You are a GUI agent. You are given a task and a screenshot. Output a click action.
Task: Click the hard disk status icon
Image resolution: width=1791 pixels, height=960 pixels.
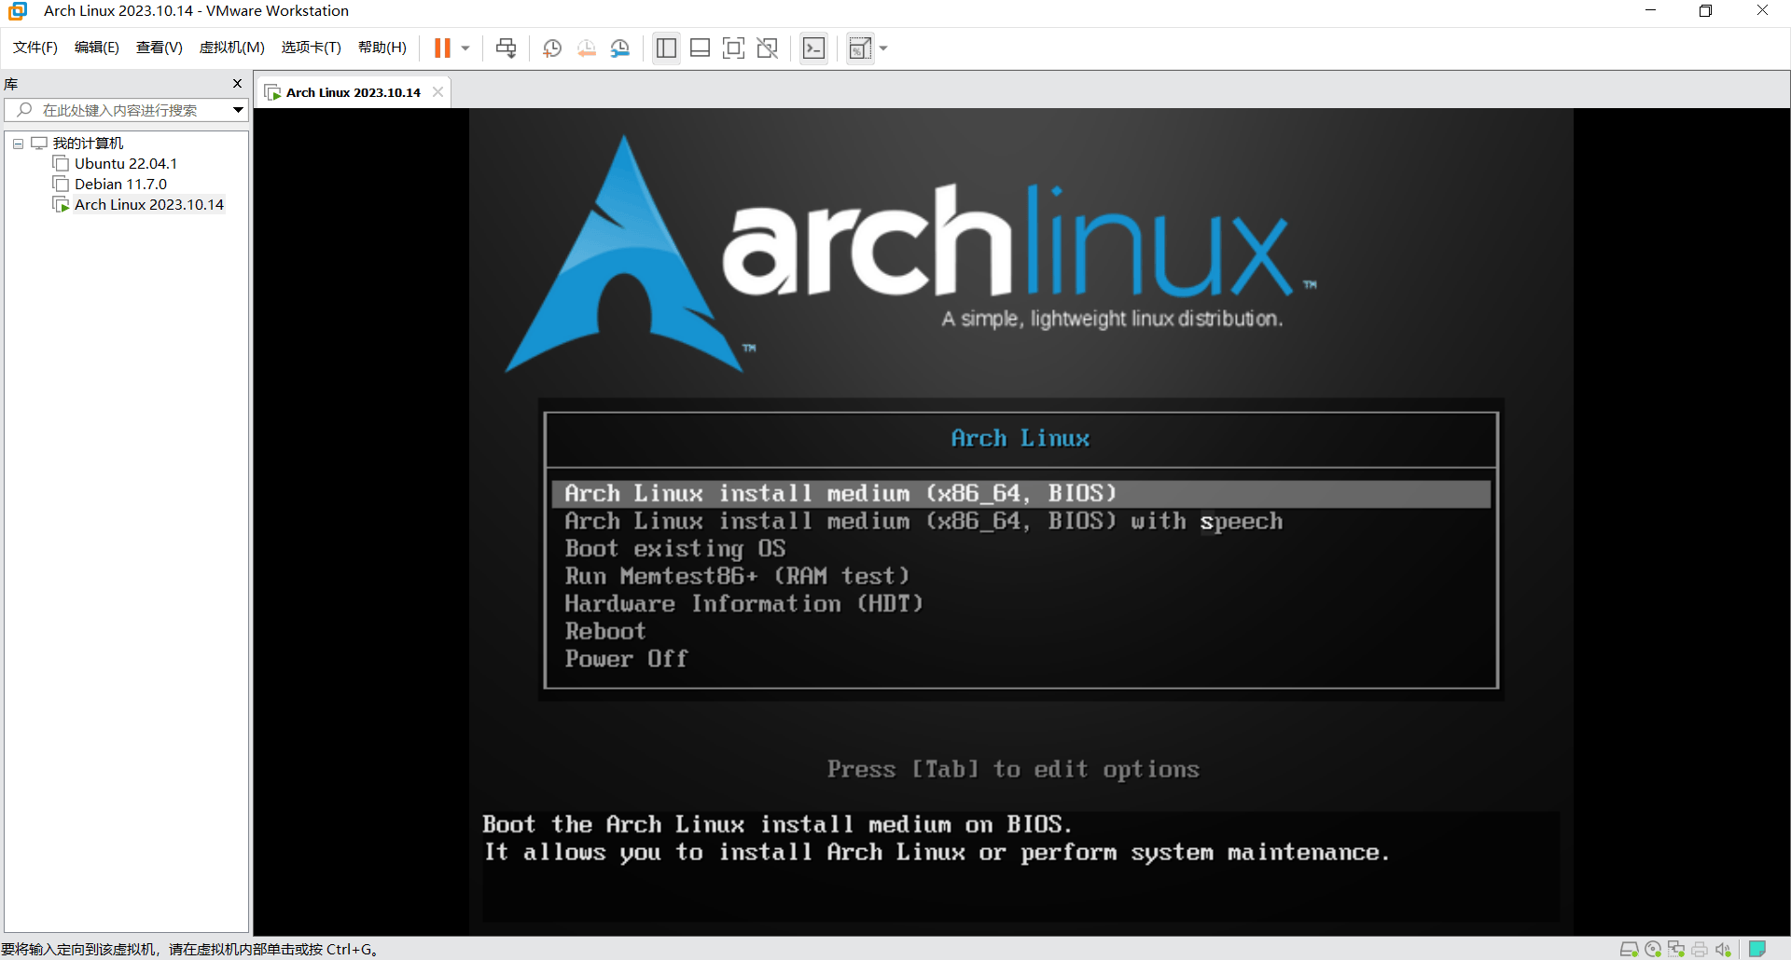pyautogui.click(x=1629, y=949)
